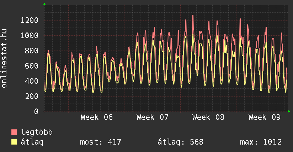Click the green arrow atop the y-axis

tap(44, 4)
